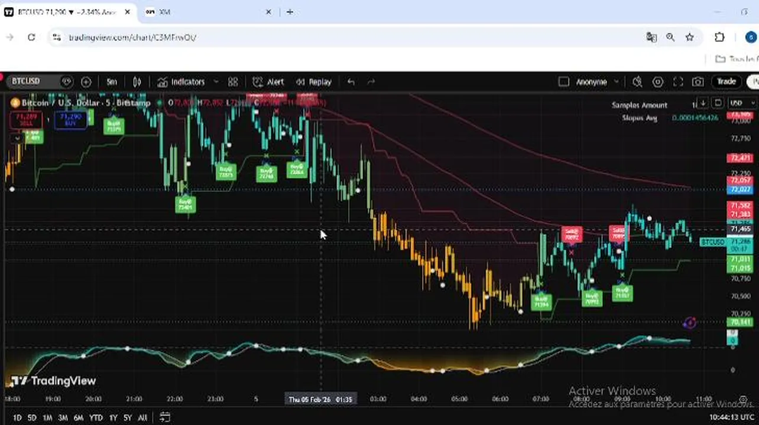
Task: Undo the last chart action
Action: click(x=351, y=82)
